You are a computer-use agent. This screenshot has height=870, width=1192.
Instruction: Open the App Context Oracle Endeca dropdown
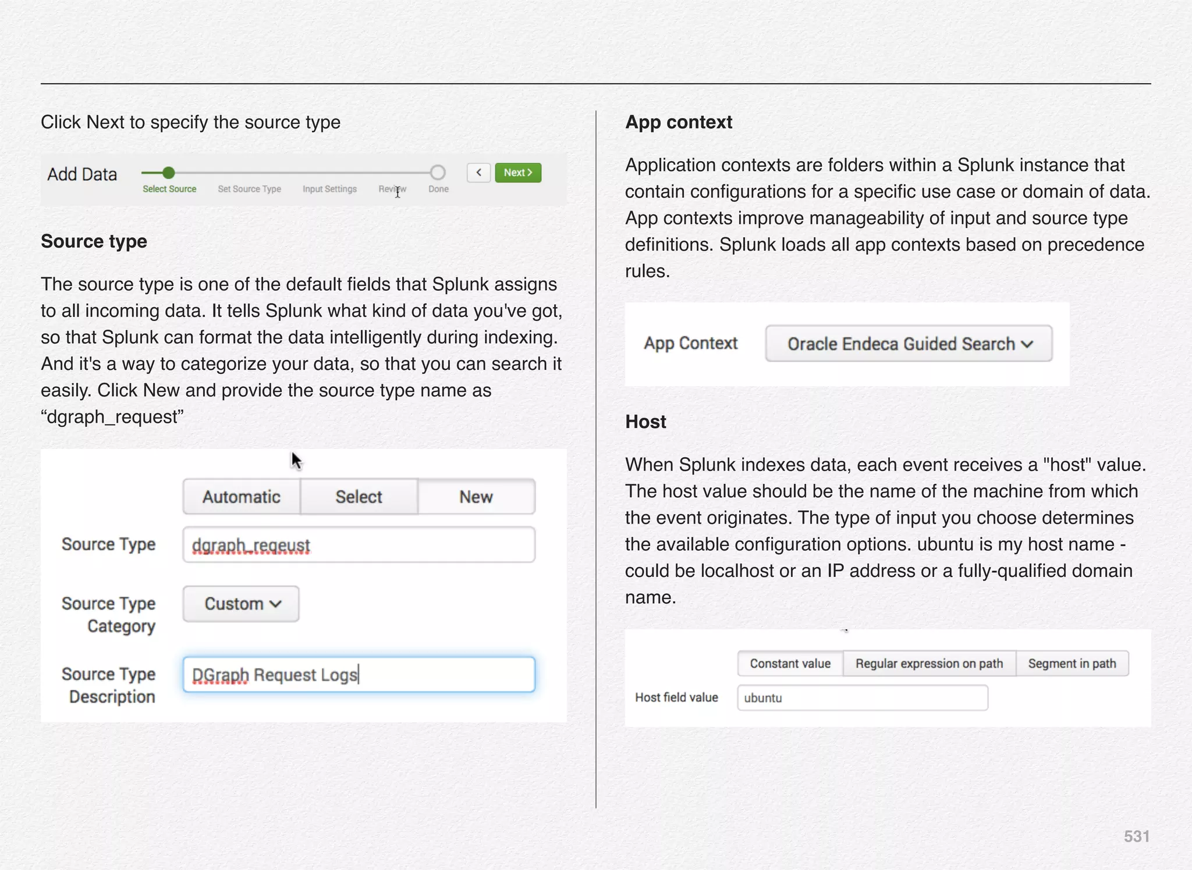click(x=909, y=344)
